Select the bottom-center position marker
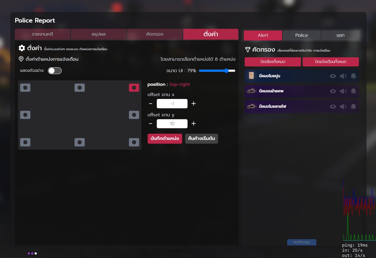 [x=79, y=142]
